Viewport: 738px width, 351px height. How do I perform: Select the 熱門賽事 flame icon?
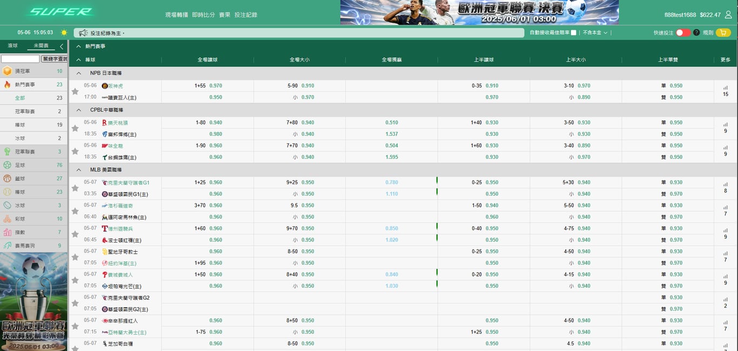7,84
